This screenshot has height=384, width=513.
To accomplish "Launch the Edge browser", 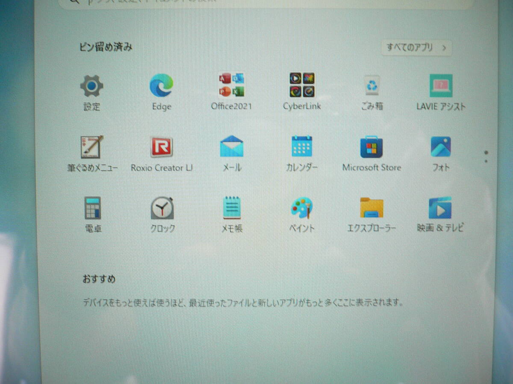I will 162,92.
